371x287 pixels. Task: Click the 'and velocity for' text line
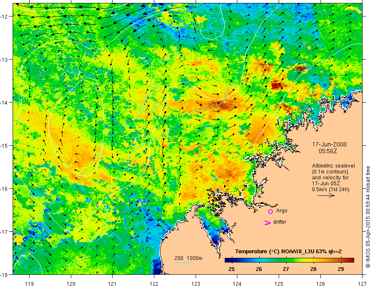330,178
